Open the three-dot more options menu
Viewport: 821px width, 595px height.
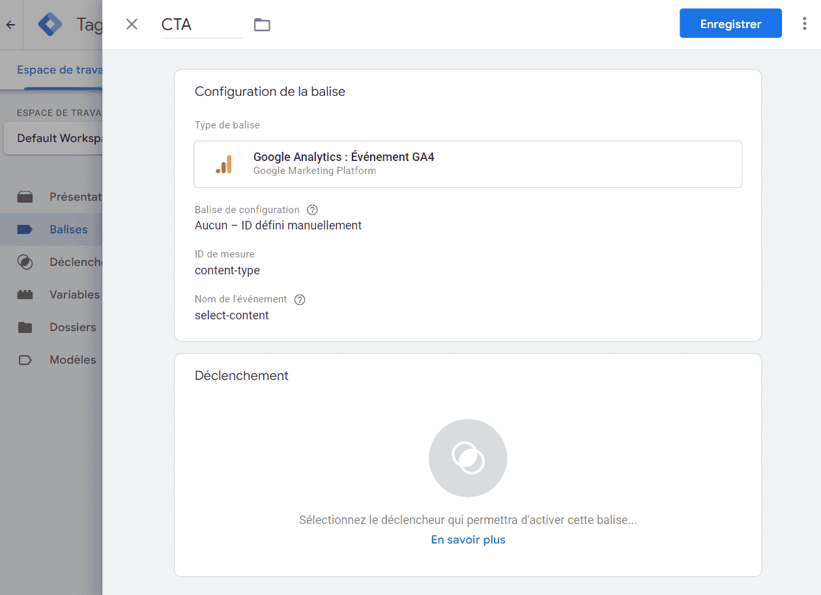tap(804, 24)
